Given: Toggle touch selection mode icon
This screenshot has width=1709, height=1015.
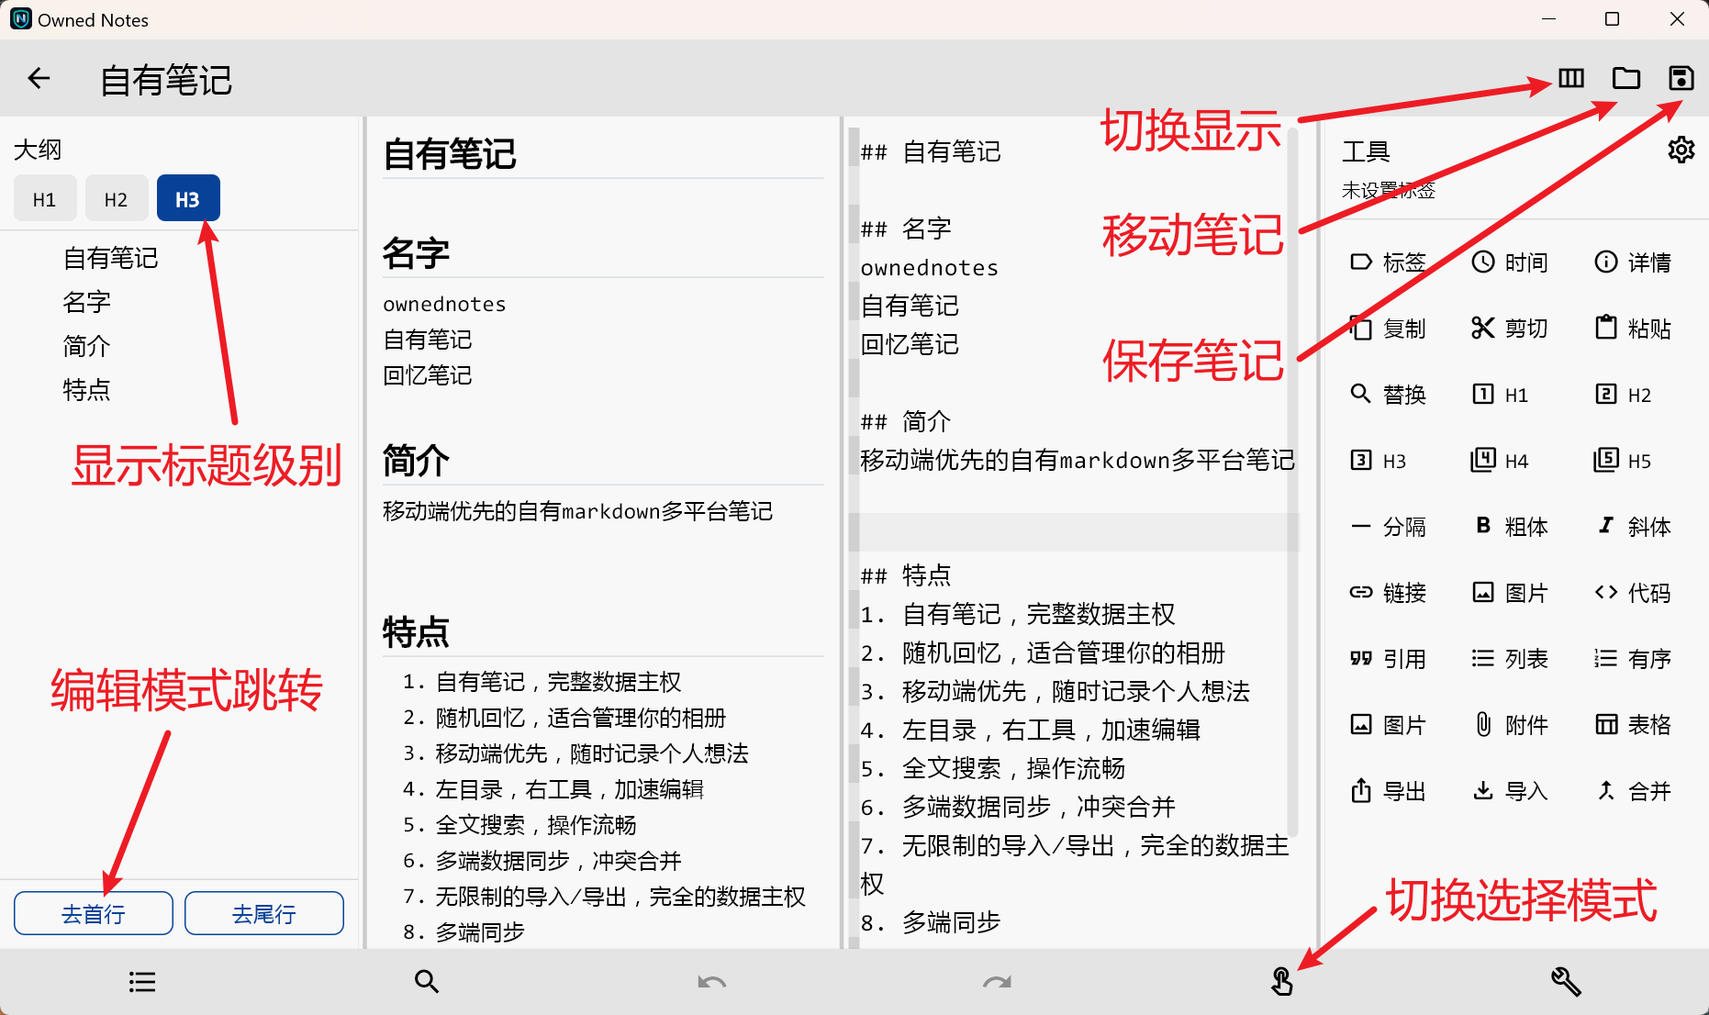Looking at the screenshot, I should pyautogui.click(x=1281, y=982).
